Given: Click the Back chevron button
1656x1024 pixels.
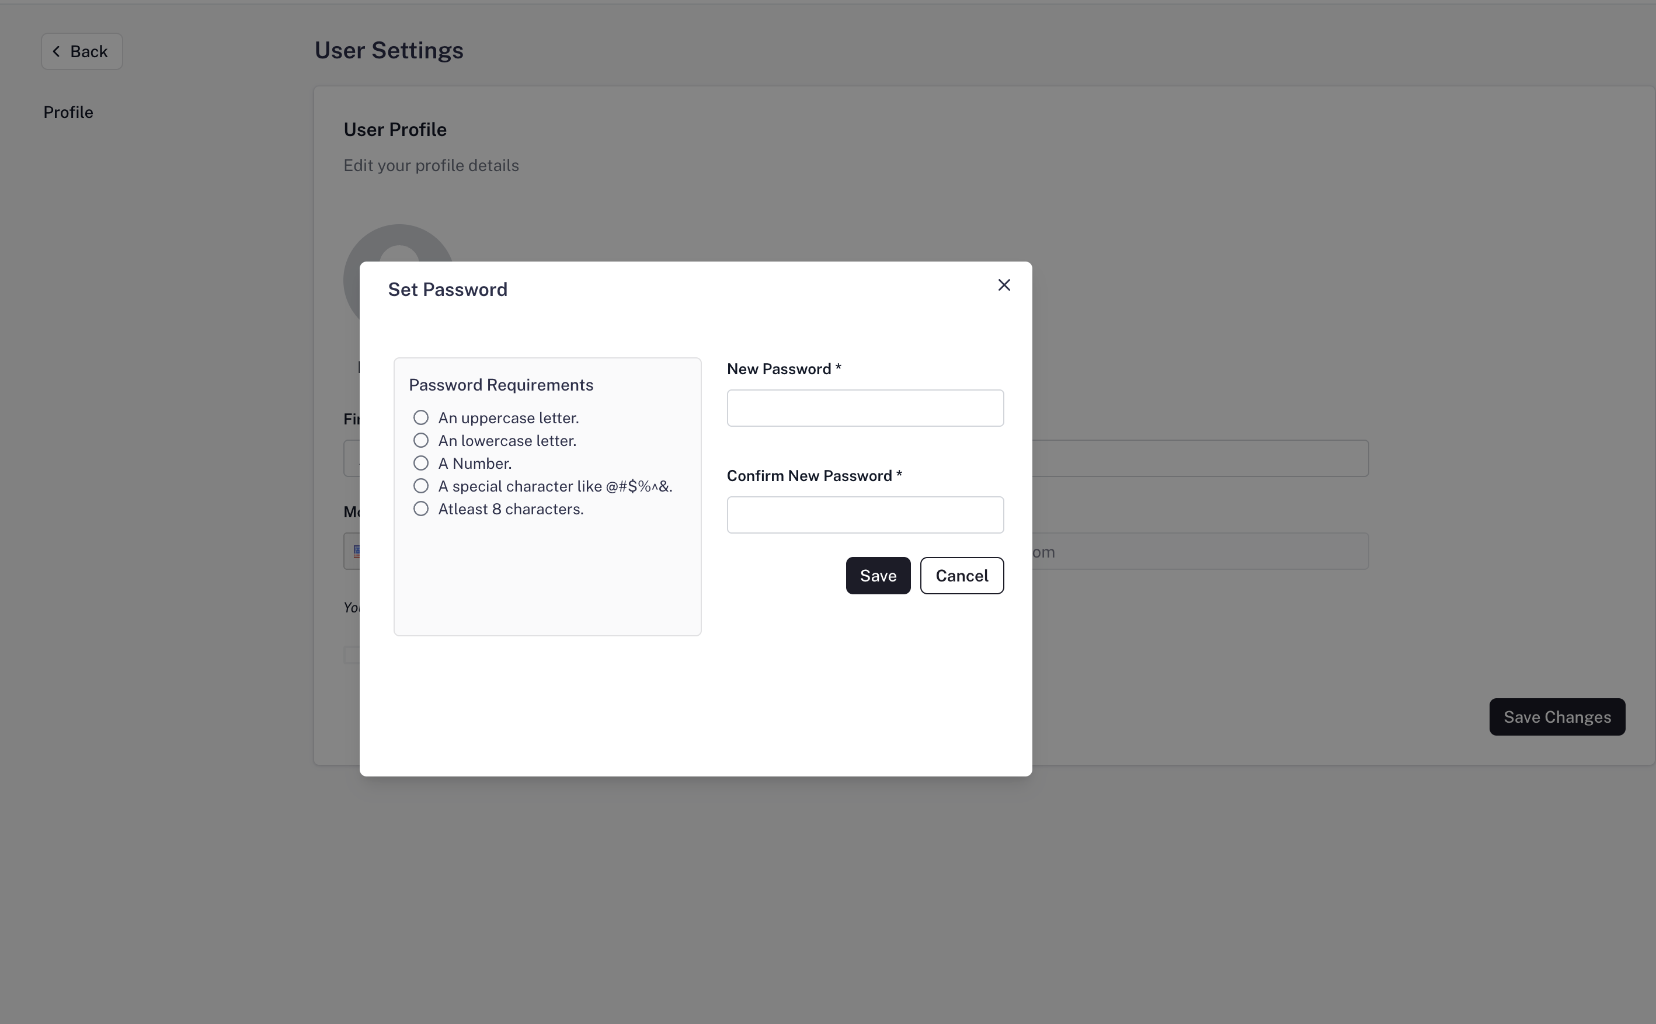Looking at the screenshot, I should point(81,51).
